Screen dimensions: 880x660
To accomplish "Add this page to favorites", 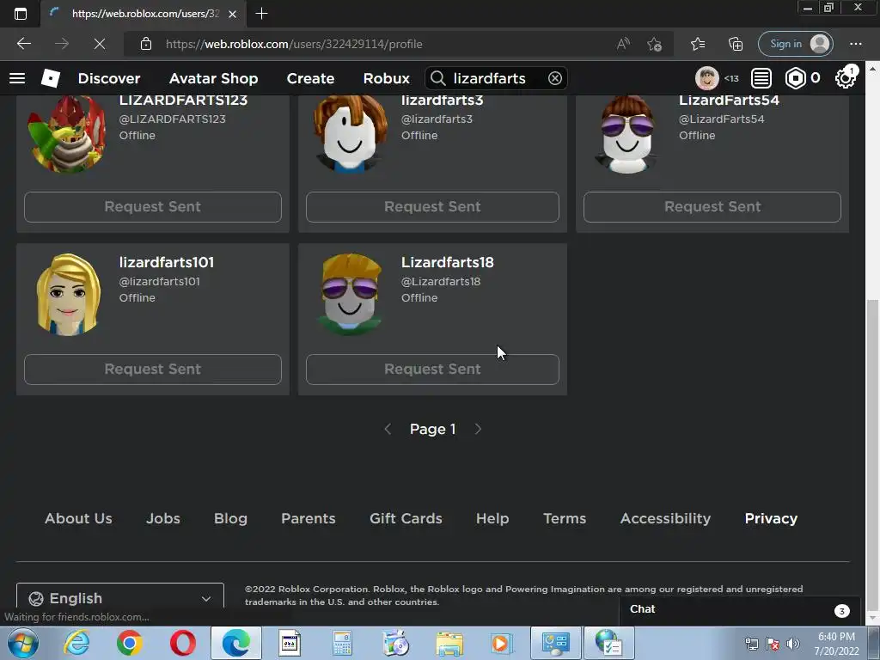I will point(654,44).
